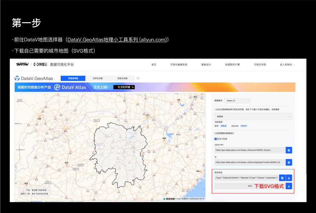316x213 pixels.
Task: Click the DataV logo in the header
Action: point(22,64)
